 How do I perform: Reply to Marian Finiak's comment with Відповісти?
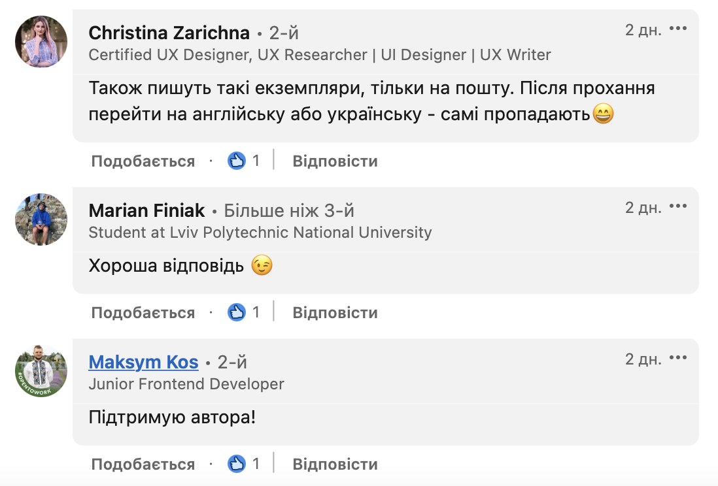click(335, 312)
